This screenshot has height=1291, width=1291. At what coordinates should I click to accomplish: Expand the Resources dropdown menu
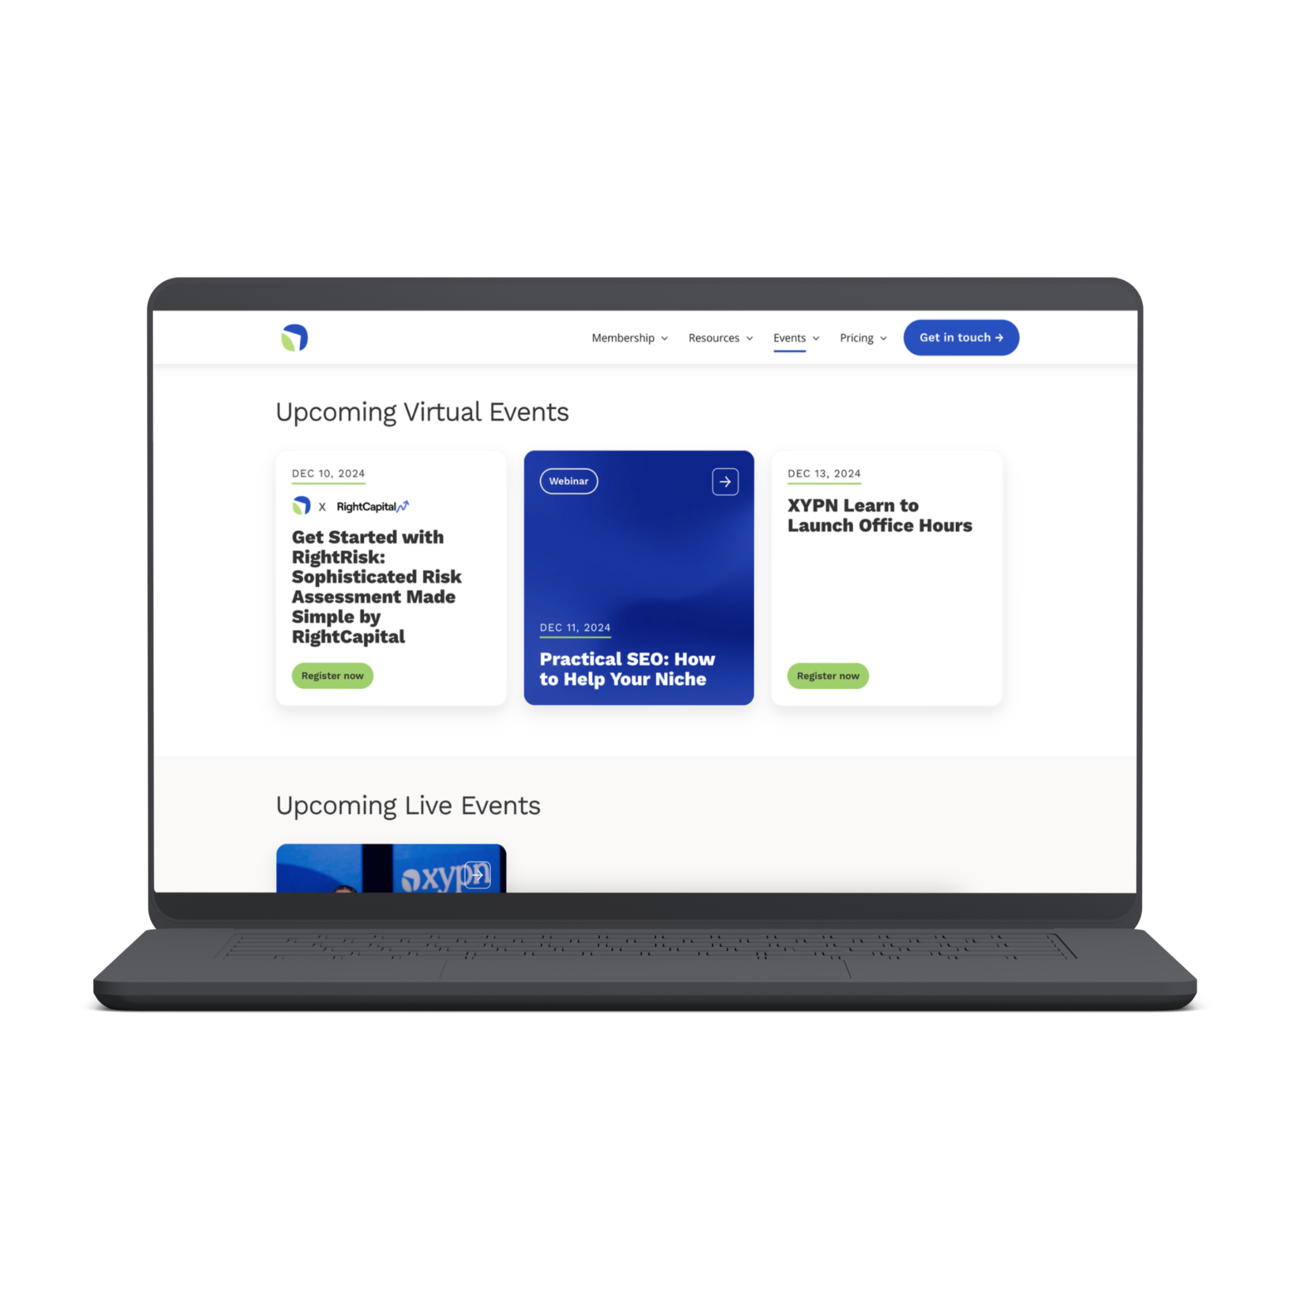(719, 337)
